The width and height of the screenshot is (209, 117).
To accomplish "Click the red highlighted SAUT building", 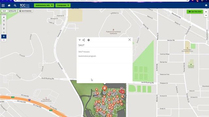I will coord(122,92).
